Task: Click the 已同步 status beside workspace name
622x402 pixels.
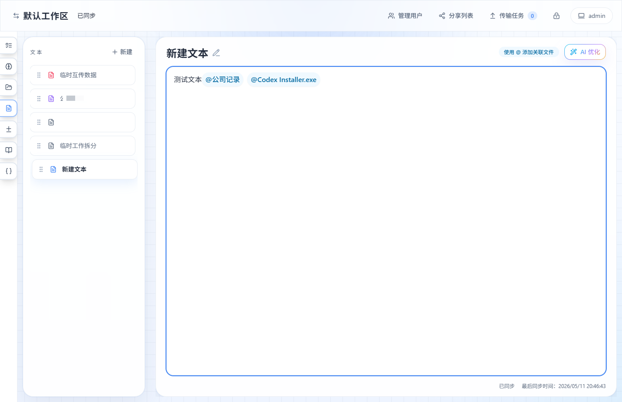Action: [86, 16]
